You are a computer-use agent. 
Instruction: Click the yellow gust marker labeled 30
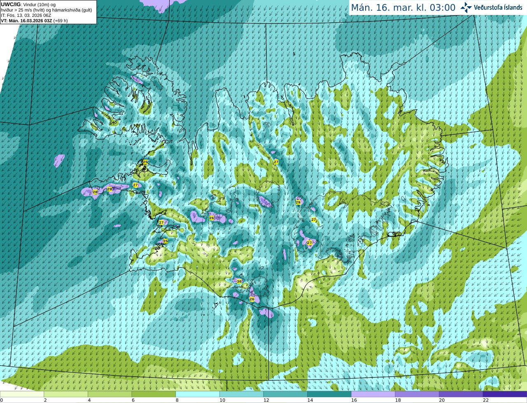239,281
